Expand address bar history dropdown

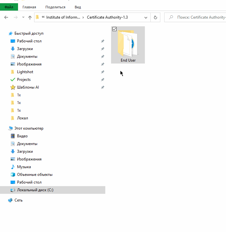(146, 17)
